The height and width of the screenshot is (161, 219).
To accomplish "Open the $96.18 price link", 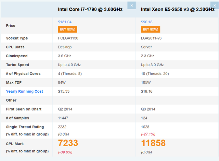I will point(147,22).
